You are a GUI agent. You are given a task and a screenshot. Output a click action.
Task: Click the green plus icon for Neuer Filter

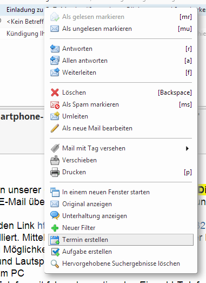pyautogui.click(x=55, y=228)
